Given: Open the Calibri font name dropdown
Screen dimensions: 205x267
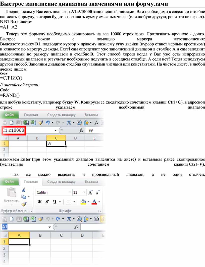Looking at the screenshot, I should click(70, 193).
